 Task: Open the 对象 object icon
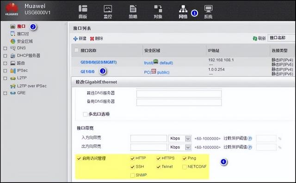[158, 9]
